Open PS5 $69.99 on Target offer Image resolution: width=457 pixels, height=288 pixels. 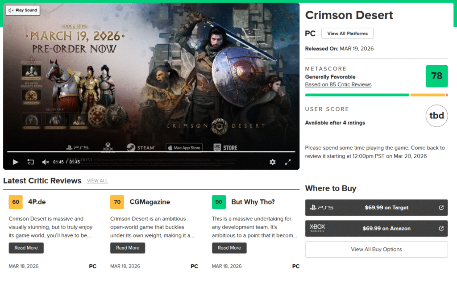pos(376,208)
